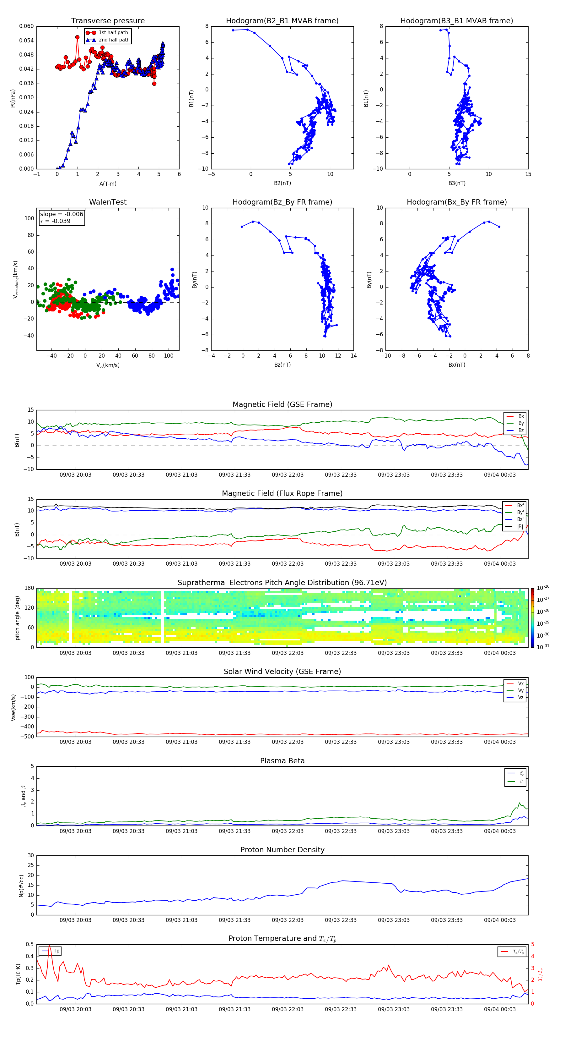Image resolution: width=565 pixels, height=1037 pixels.
Task: Click the "Hodogram(B3_B1 MVAB frame)" title
Action: click(457, 20)
